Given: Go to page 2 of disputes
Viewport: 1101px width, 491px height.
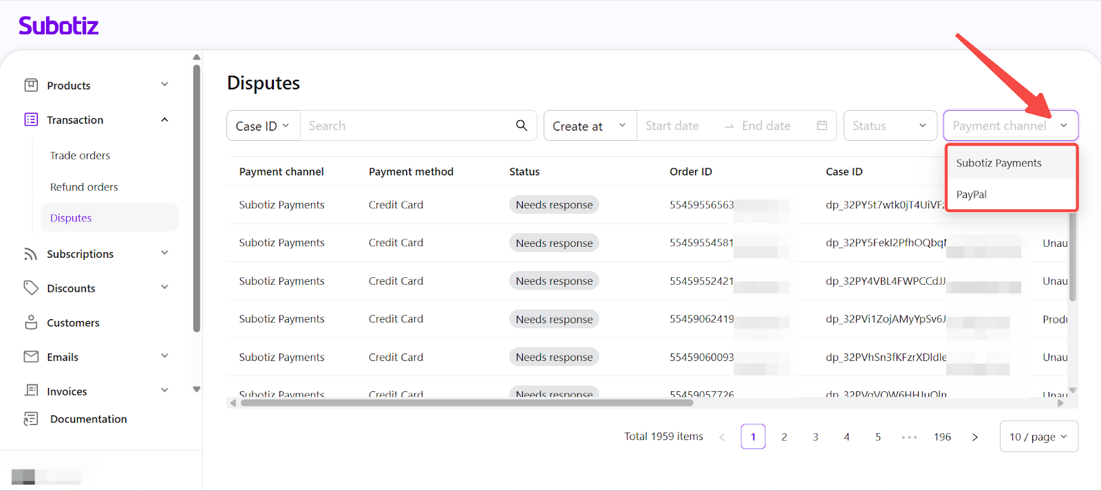Looking at the screenshot, I should 784,437.
